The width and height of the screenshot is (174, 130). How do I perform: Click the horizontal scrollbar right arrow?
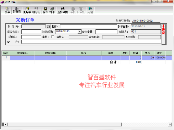tap(170, 124)
